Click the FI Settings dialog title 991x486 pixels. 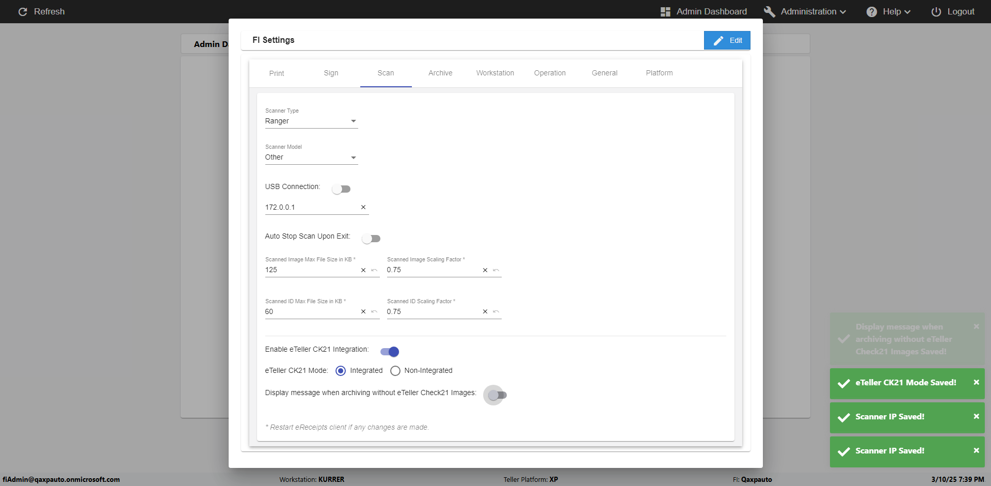pyautogui.click(x=274, y=40)
